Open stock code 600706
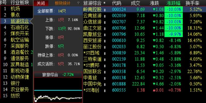This screenshot has height=103, width=206. [119, 28]
